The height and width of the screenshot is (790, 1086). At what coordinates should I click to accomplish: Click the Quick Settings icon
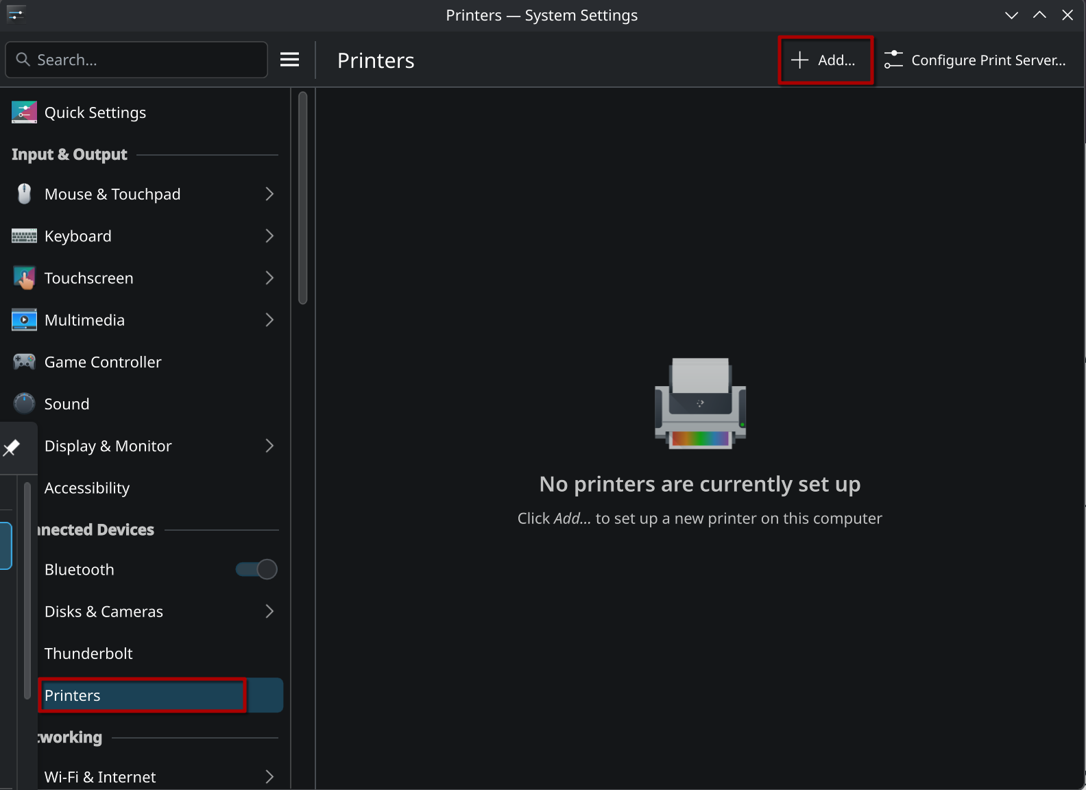[x=24, y=112]
